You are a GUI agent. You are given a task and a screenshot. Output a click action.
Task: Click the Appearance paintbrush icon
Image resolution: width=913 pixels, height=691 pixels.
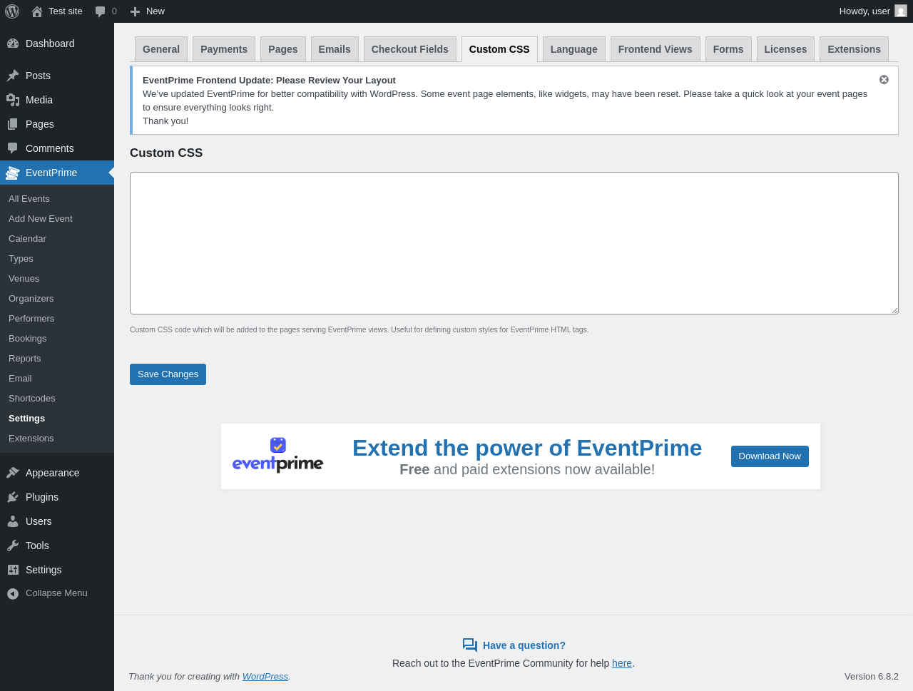[x=13, y=473]
